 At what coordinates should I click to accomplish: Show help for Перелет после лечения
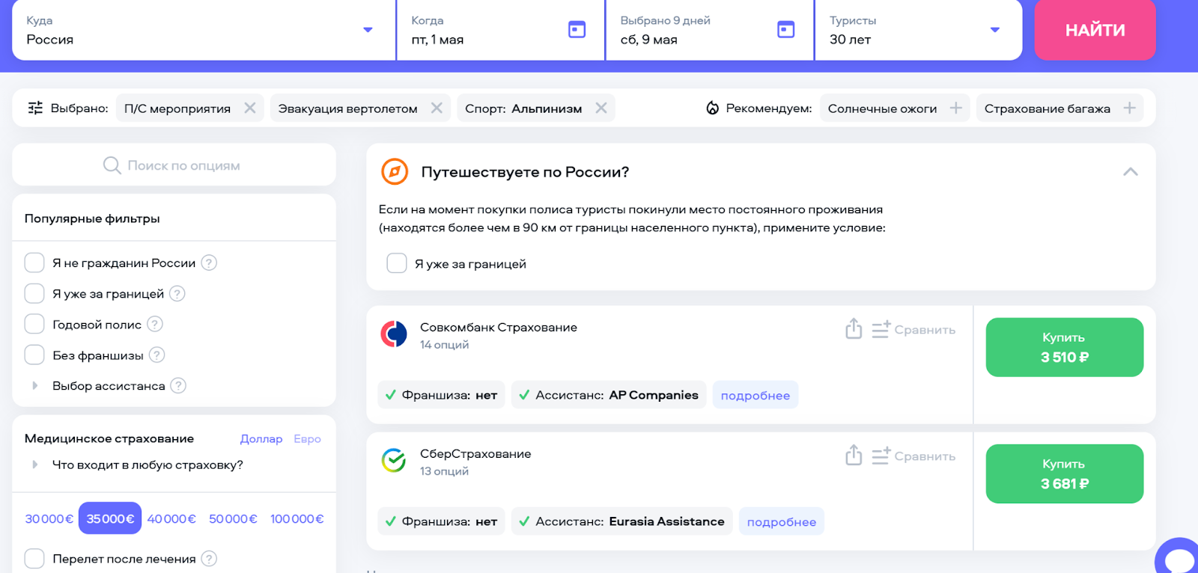click(x=210, y=559)
